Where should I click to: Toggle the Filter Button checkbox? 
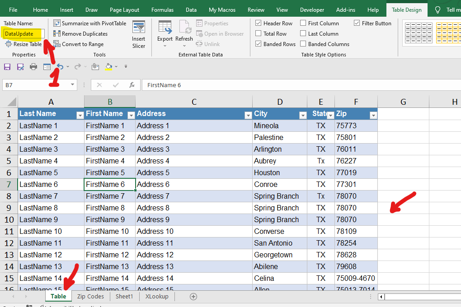(x=357, y=23)
